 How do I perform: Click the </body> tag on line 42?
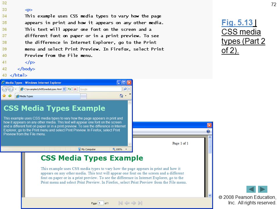[26, 69]
